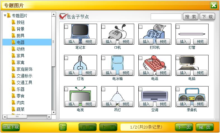This screenshot has height=133, width=220.
Task: Click the folder icon beside 厨具
Action: pyautogui.click(x=13, y=36)
